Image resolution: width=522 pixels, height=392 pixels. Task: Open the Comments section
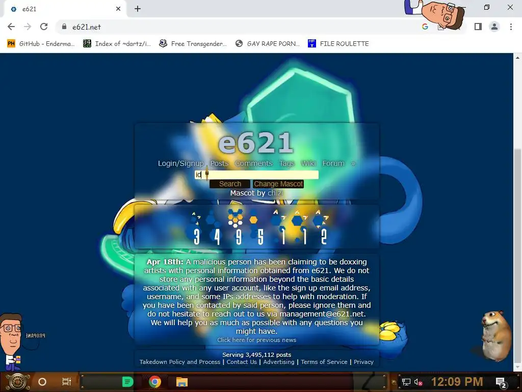coord(254,163)
